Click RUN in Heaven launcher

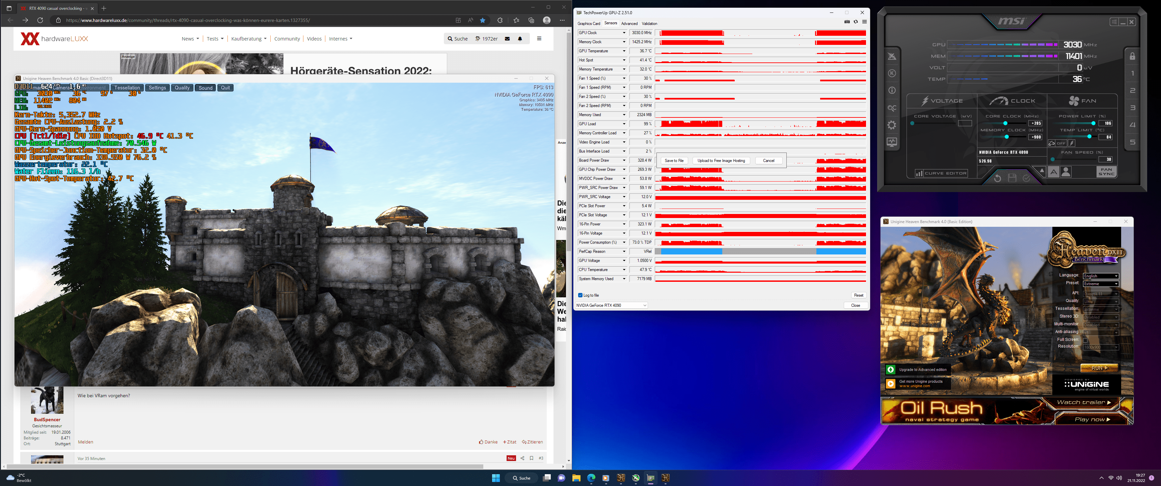pos(1099,368)
